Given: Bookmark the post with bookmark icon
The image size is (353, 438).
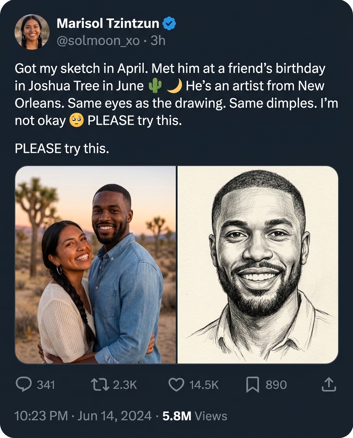Looking at the screenshot, I should coord(253,385).
